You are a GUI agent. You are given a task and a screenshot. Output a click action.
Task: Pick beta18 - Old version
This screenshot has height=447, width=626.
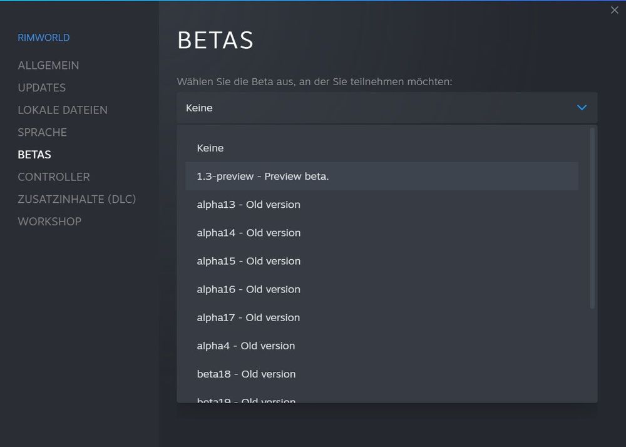[x=382, y=374]
